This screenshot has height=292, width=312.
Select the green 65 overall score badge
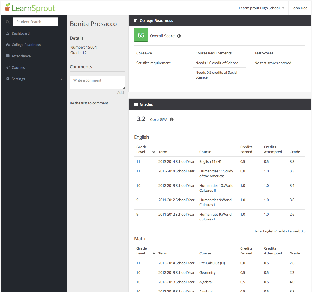(x=141, y=35)
